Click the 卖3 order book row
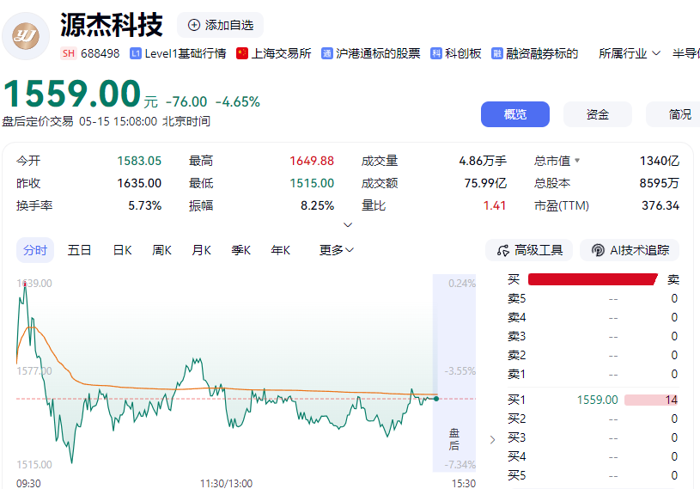The height and width of the screenshot is (489, 700). [593, 336]
